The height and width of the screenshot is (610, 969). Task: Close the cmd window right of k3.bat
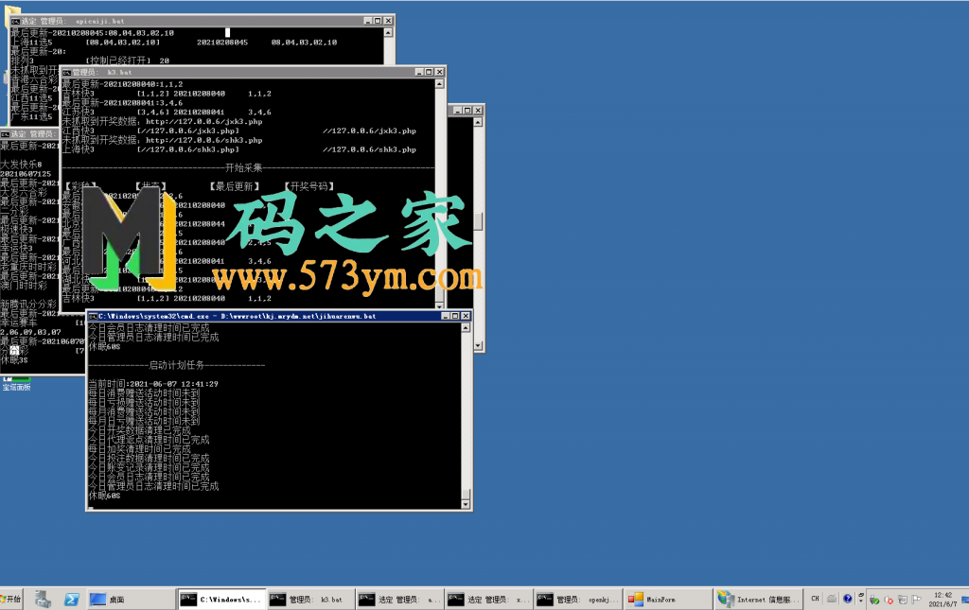478,111
